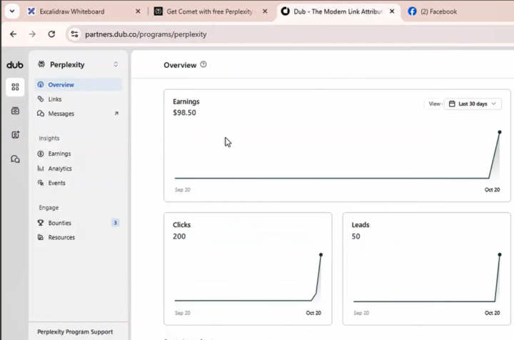Open Links in the sidebar
The width and height of the screenshot is (514, 340).
[x=55, y=99]
